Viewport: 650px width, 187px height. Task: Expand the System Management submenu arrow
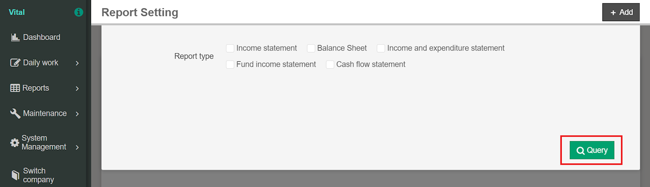77,147
